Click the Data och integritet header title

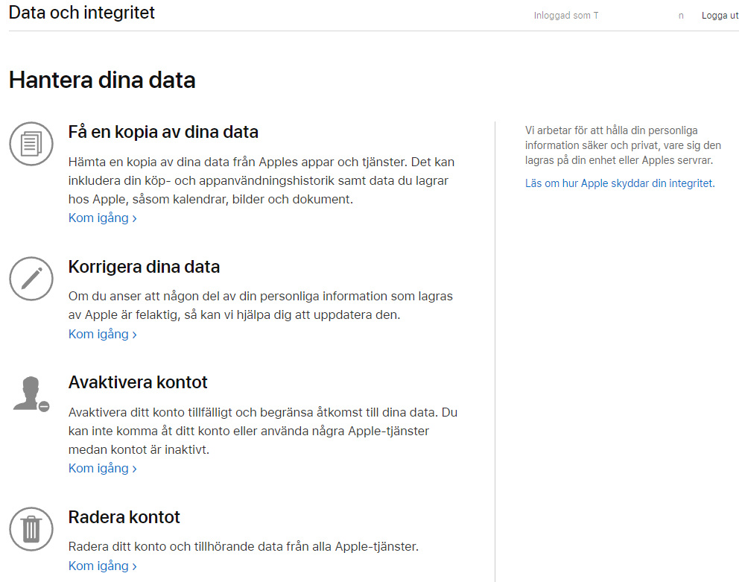pos(82,13)
